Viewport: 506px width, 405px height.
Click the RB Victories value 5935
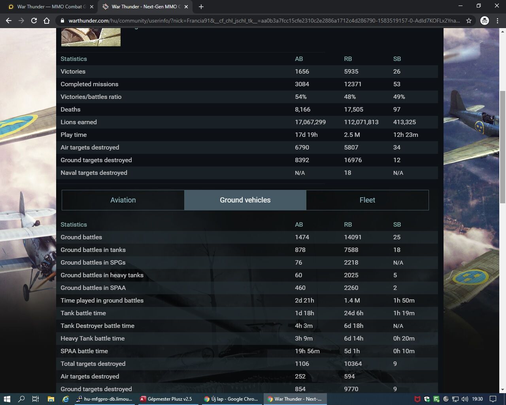click(x=351, y=72)
